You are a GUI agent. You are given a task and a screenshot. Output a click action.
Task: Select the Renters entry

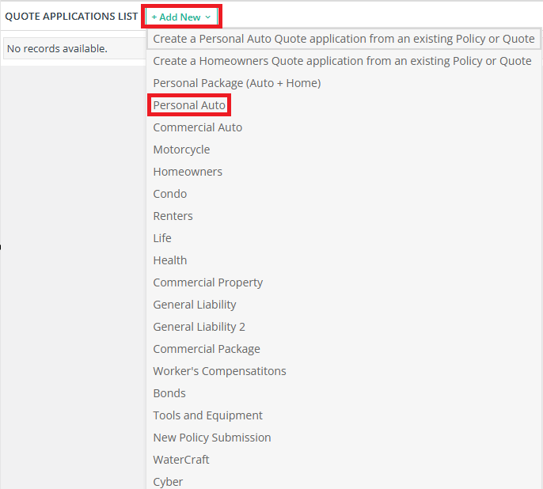pyautogui.click(x=173, y=216)
